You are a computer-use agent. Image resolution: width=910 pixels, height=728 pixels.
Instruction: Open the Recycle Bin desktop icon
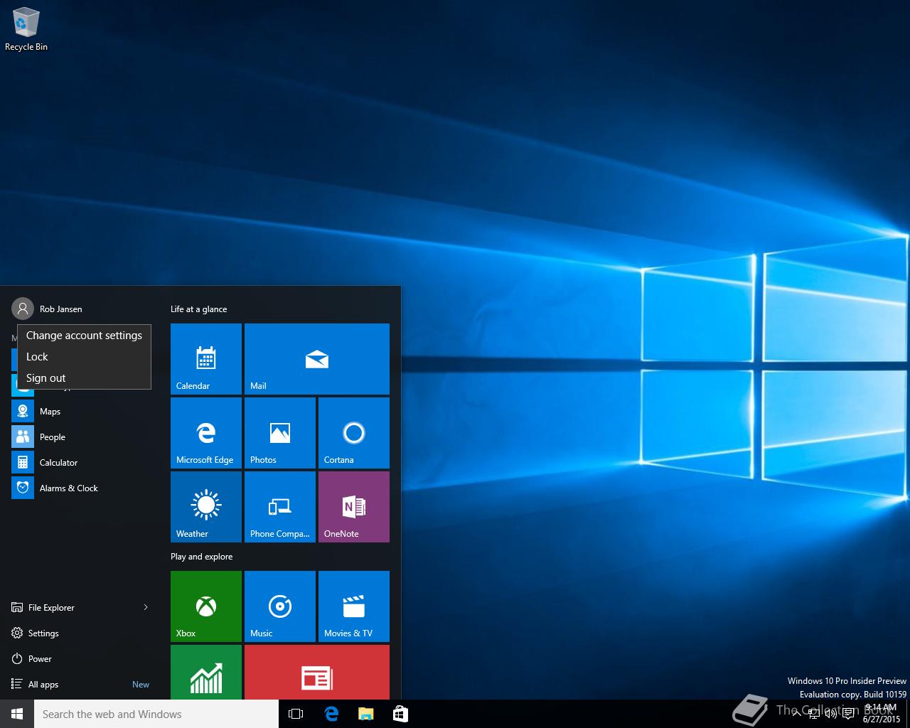click(26, 30)
